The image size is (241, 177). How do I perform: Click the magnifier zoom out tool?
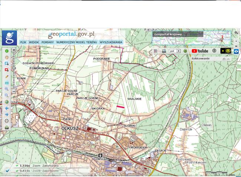6,95
